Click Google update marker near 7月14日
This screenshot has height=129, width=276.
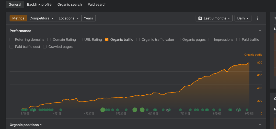tap(168, 110)
